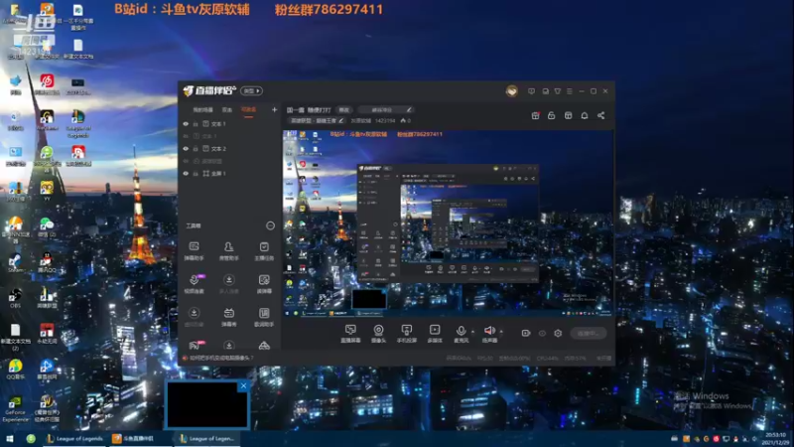Close the small black floating preview window

pos(243,385)
